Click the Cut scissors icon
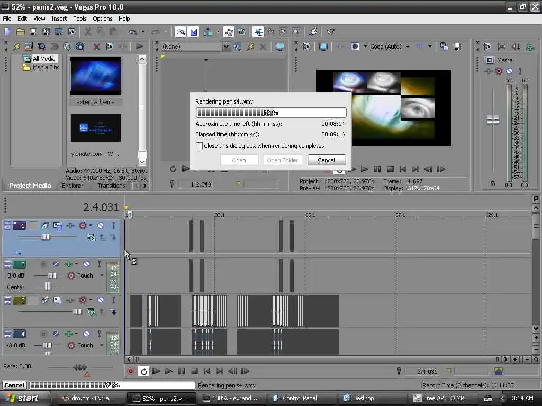542x406 pixels. tap(88, 32)
